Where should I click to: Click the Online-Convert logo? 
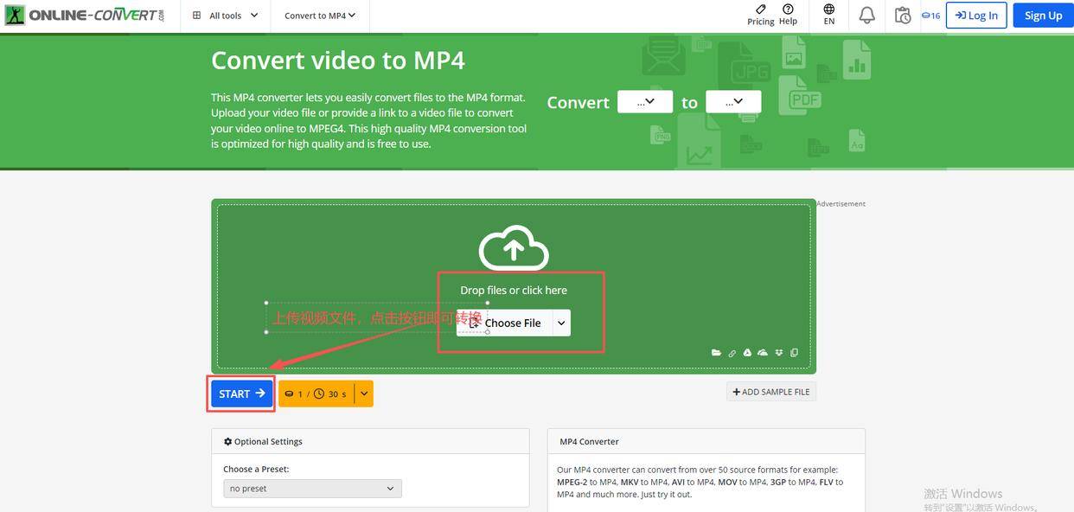(x=85, y=15)
